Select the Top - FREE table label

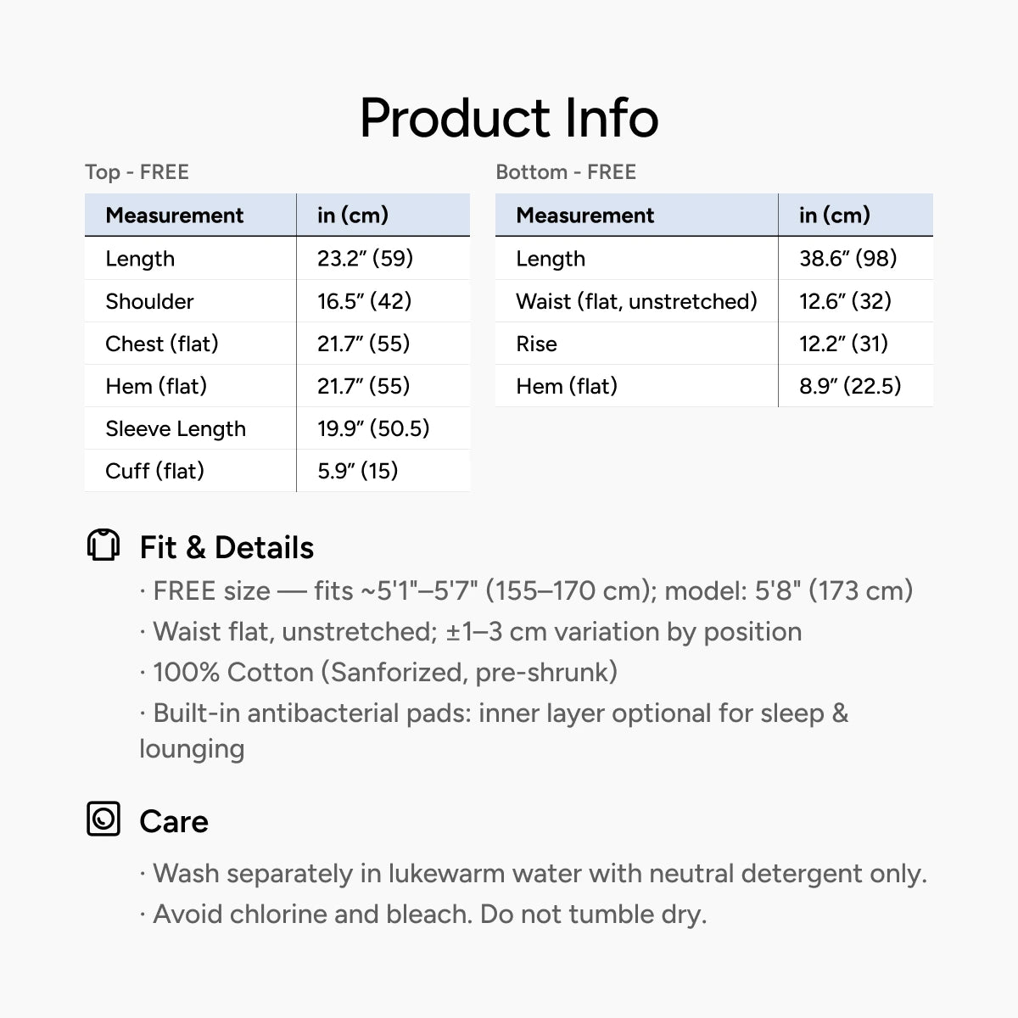[137, 172]
